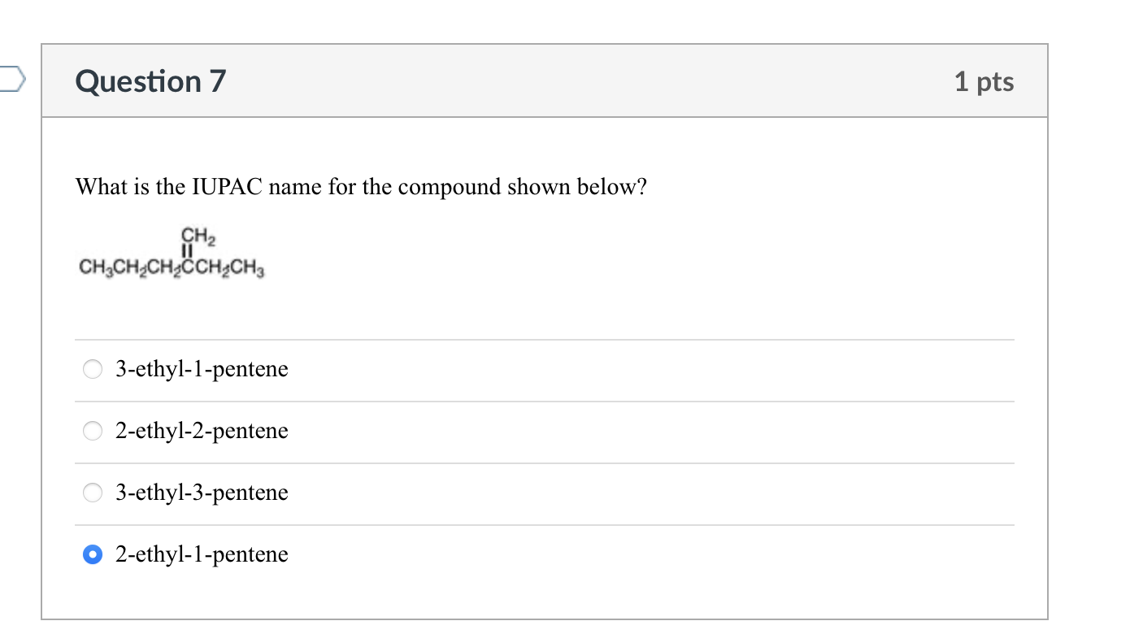Click the Question 7 heading
This screenshot has height=634, width=1130.
click(150, 81)
